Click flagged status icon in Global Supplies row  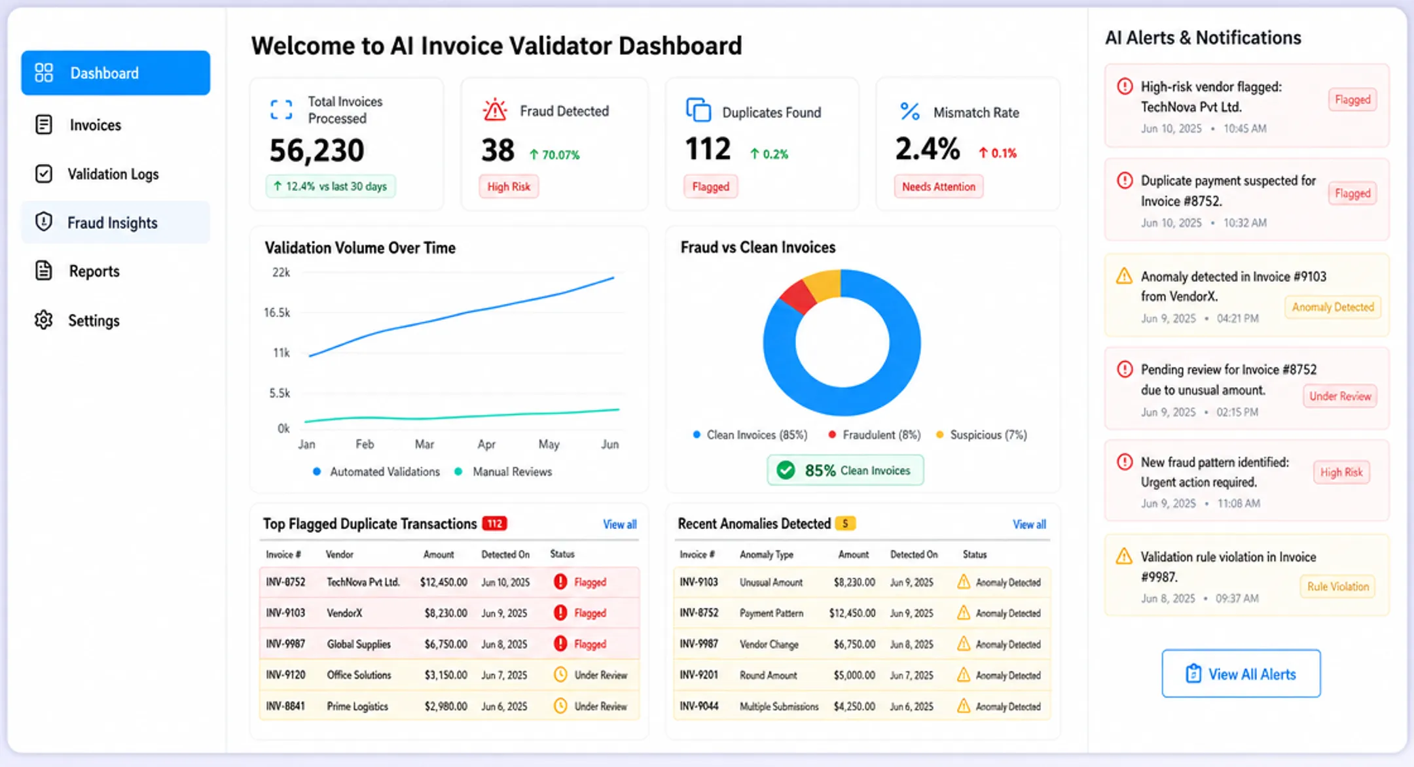coord(560,643)
